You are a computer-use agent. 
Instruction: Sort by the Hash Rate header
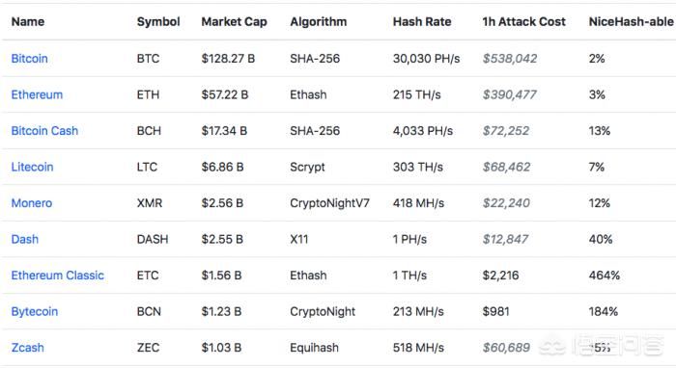[422, 21]
